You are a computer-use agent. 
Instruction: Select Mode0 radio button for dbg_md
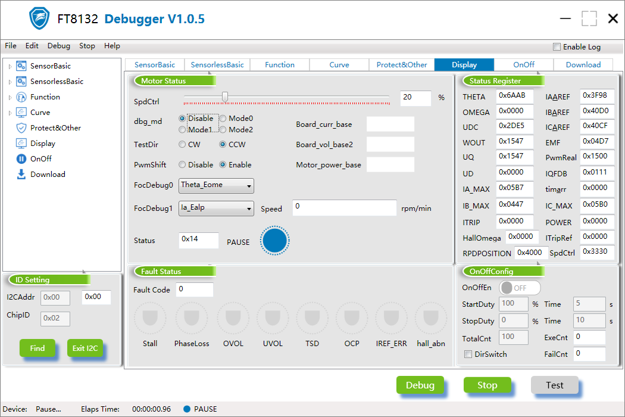coord(223,119)
